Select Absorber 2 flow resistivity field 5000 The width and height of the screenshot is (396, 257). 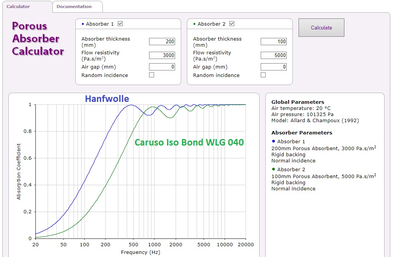[274, 55]
